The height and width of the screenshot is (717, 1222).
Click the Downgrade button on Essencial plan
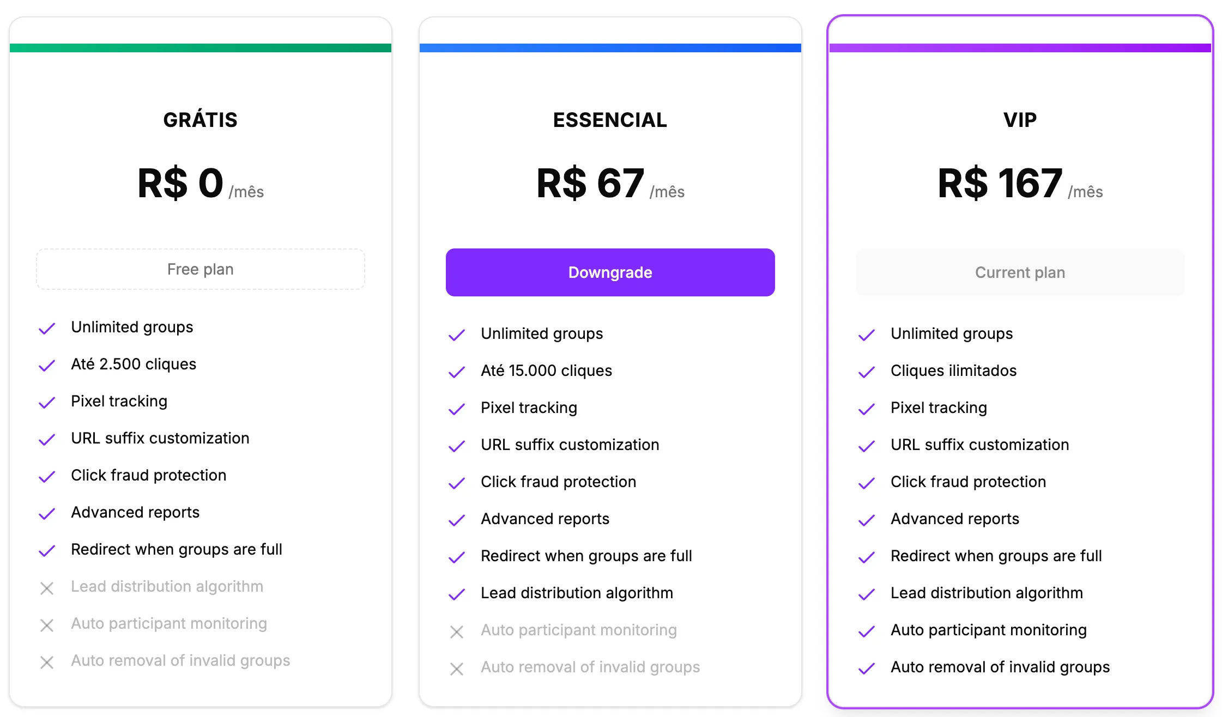(610, 272)
